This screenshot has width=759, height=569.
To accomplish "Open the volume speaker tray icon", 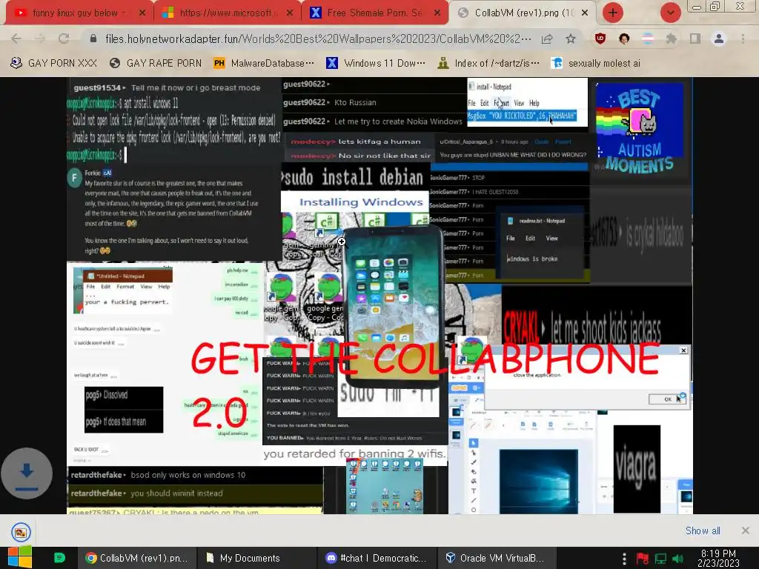I will (677, 559).
